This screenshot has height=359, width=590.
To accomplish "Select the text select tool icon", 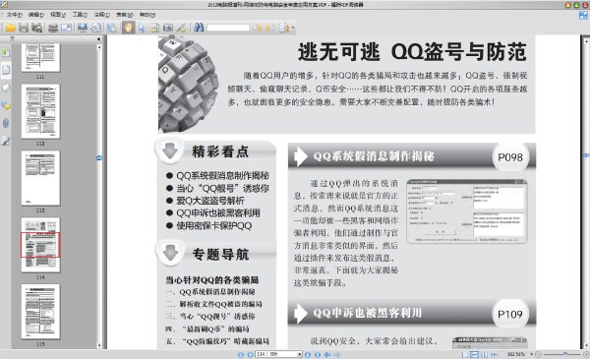I will (x=154, y=28).
